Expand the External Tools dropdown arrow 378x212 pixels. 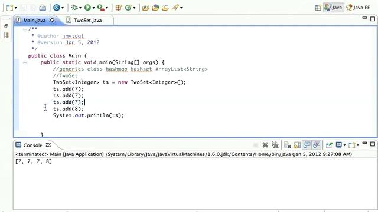[x=107, y=8]
